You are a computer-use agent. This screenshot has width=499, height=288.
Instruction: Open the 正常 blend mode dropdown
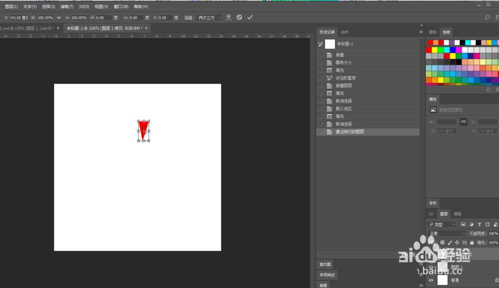point(447,234)
